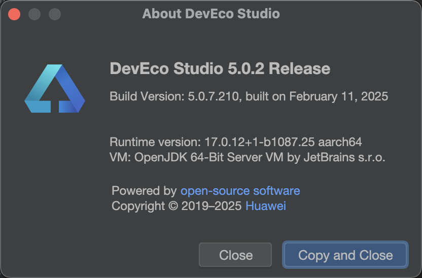The image size is (422, 278).
Task: Click the Powered by text
Action: click(x=144, y=191)
